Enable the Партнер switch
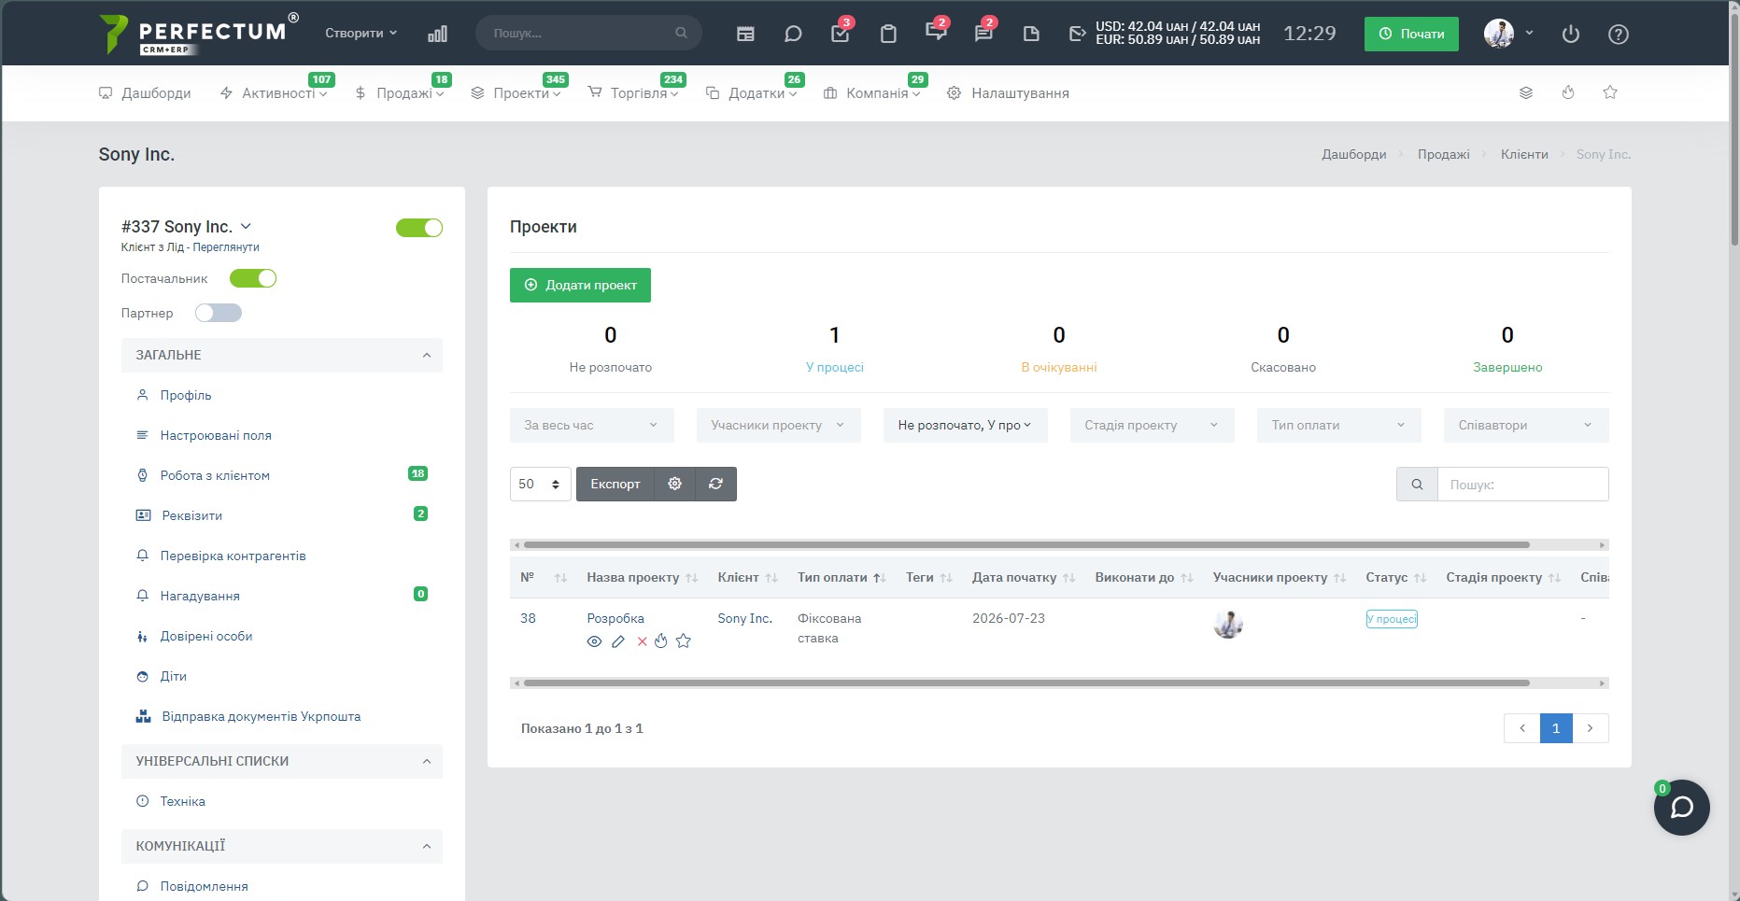Image resolution: width=1740 pixels, height=901 pixels. pyautogui.click(x=219, y=313)
